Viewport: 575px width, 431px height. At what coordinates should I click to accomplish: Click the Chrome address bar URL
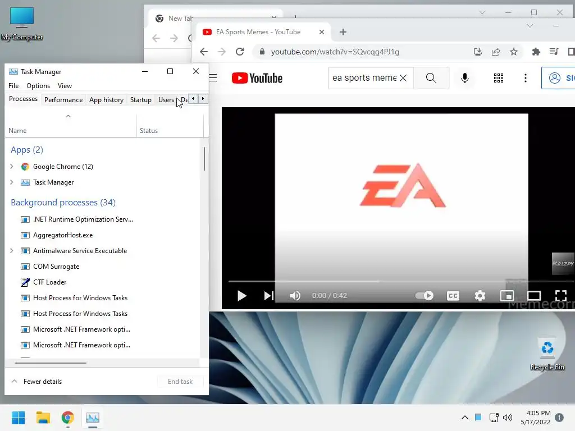[x=335, y=52]
